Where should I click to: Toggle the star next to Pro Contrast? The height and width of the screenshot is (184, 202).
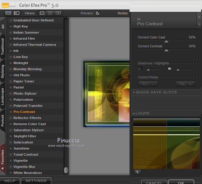coord(11,112)
